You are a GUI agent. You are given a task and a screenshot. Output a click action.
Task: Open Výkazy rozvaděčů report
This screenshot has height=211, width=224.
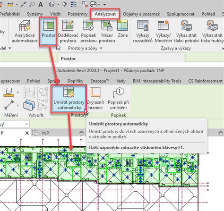tap(143, 31)
